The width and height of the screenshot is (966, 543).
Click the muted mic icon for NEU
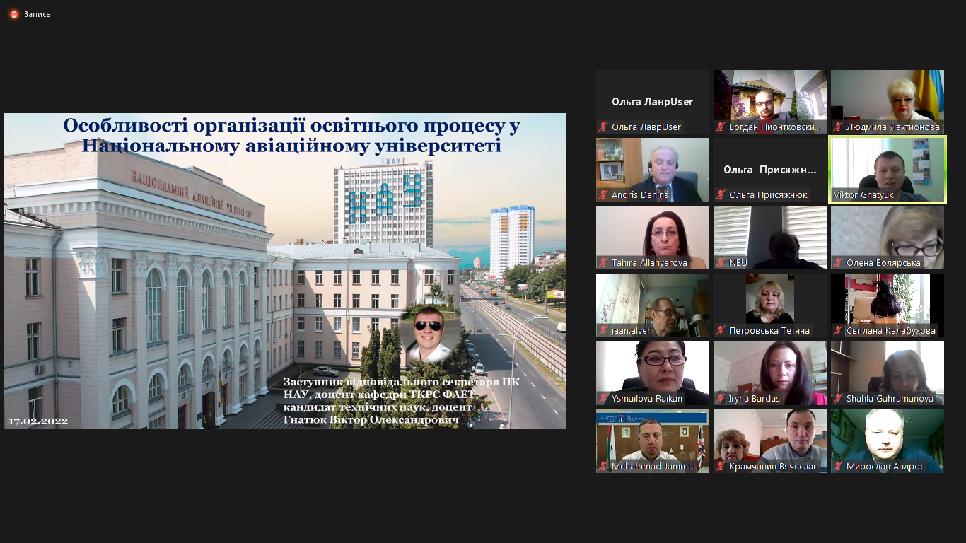[x=721, y=263]
